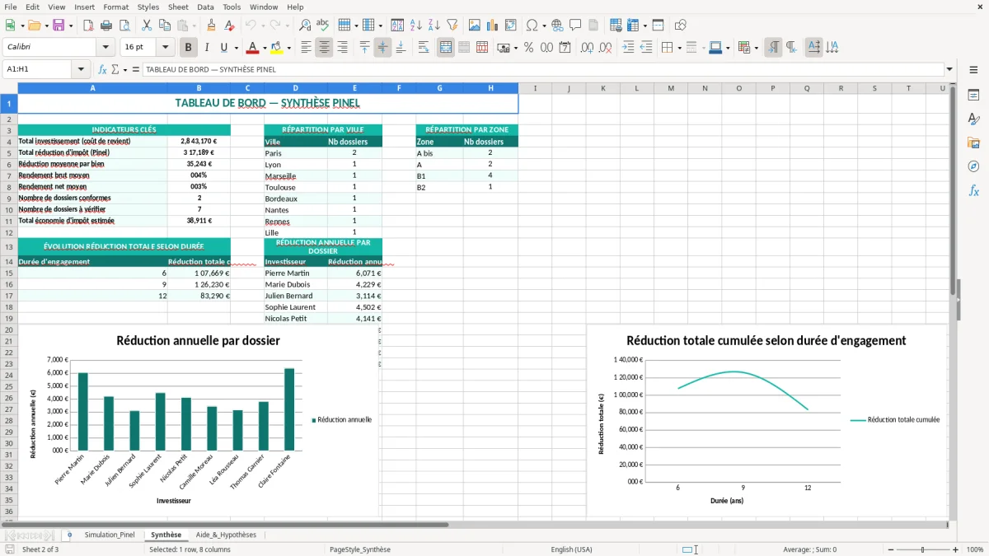Expand the Name Box dropdown
Image resolution: width=989 pixels, height=556 pixels.
[x=81, y=70]
